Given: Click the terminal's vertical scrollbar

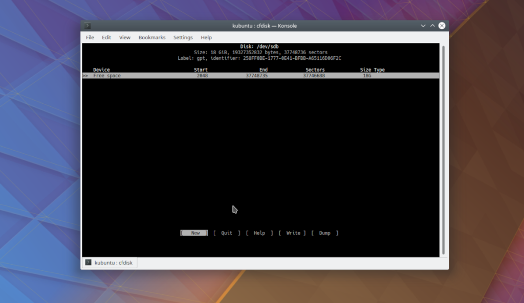Looking at the screenshot, I should (443, 148).
